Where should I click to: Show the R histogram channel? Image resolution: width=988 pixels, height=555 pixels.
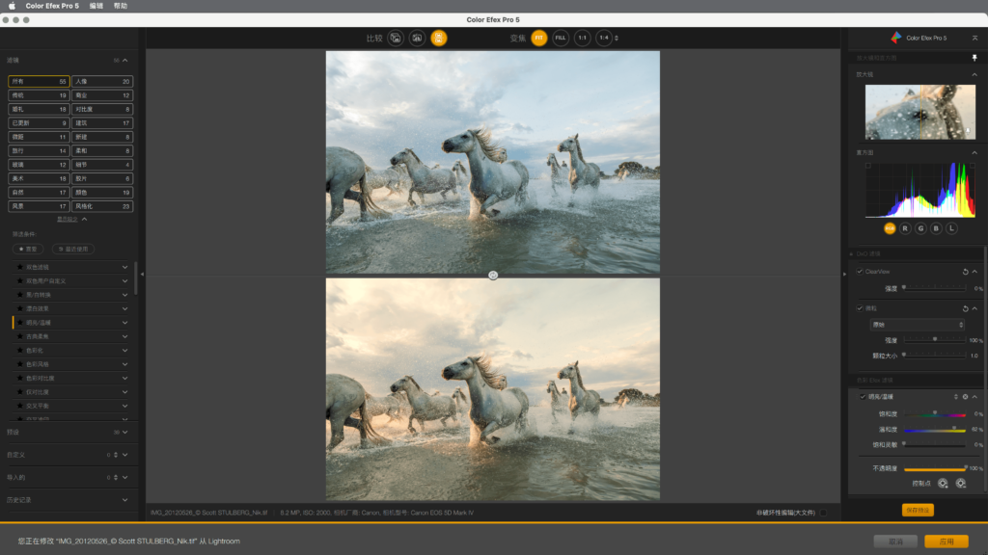pyautogui.click(x=905, y=228)
